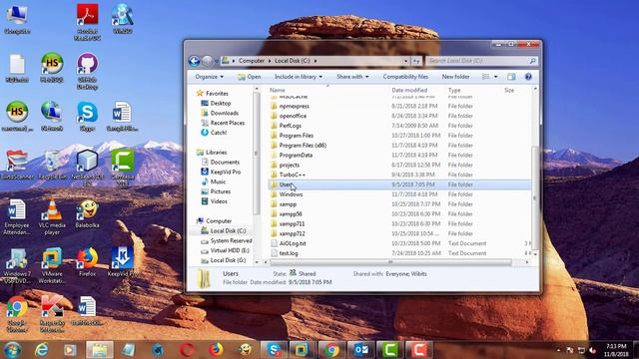Open the KeepVid Pro desktop shortcut

[122, 261]
